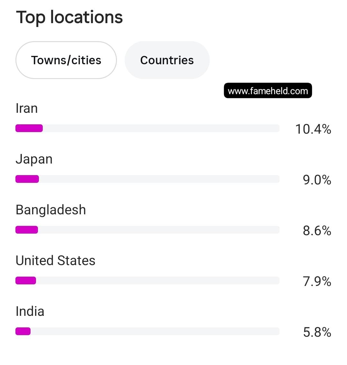This screenshot has height=365, width=347.
Task: Click India's magenta progress bar
Action: tap(23, 331)
